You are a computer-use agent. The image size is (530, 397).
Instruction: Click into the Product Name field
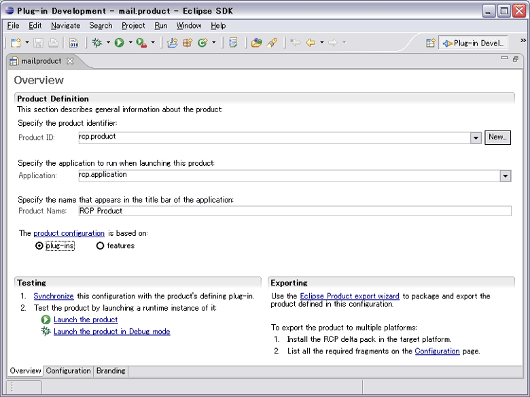[295, 211]
